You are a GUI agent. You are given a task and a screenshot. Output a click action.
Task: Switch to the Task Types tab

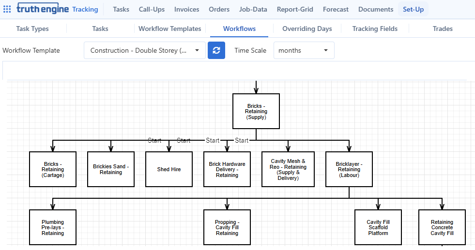[x=32, y=29]
